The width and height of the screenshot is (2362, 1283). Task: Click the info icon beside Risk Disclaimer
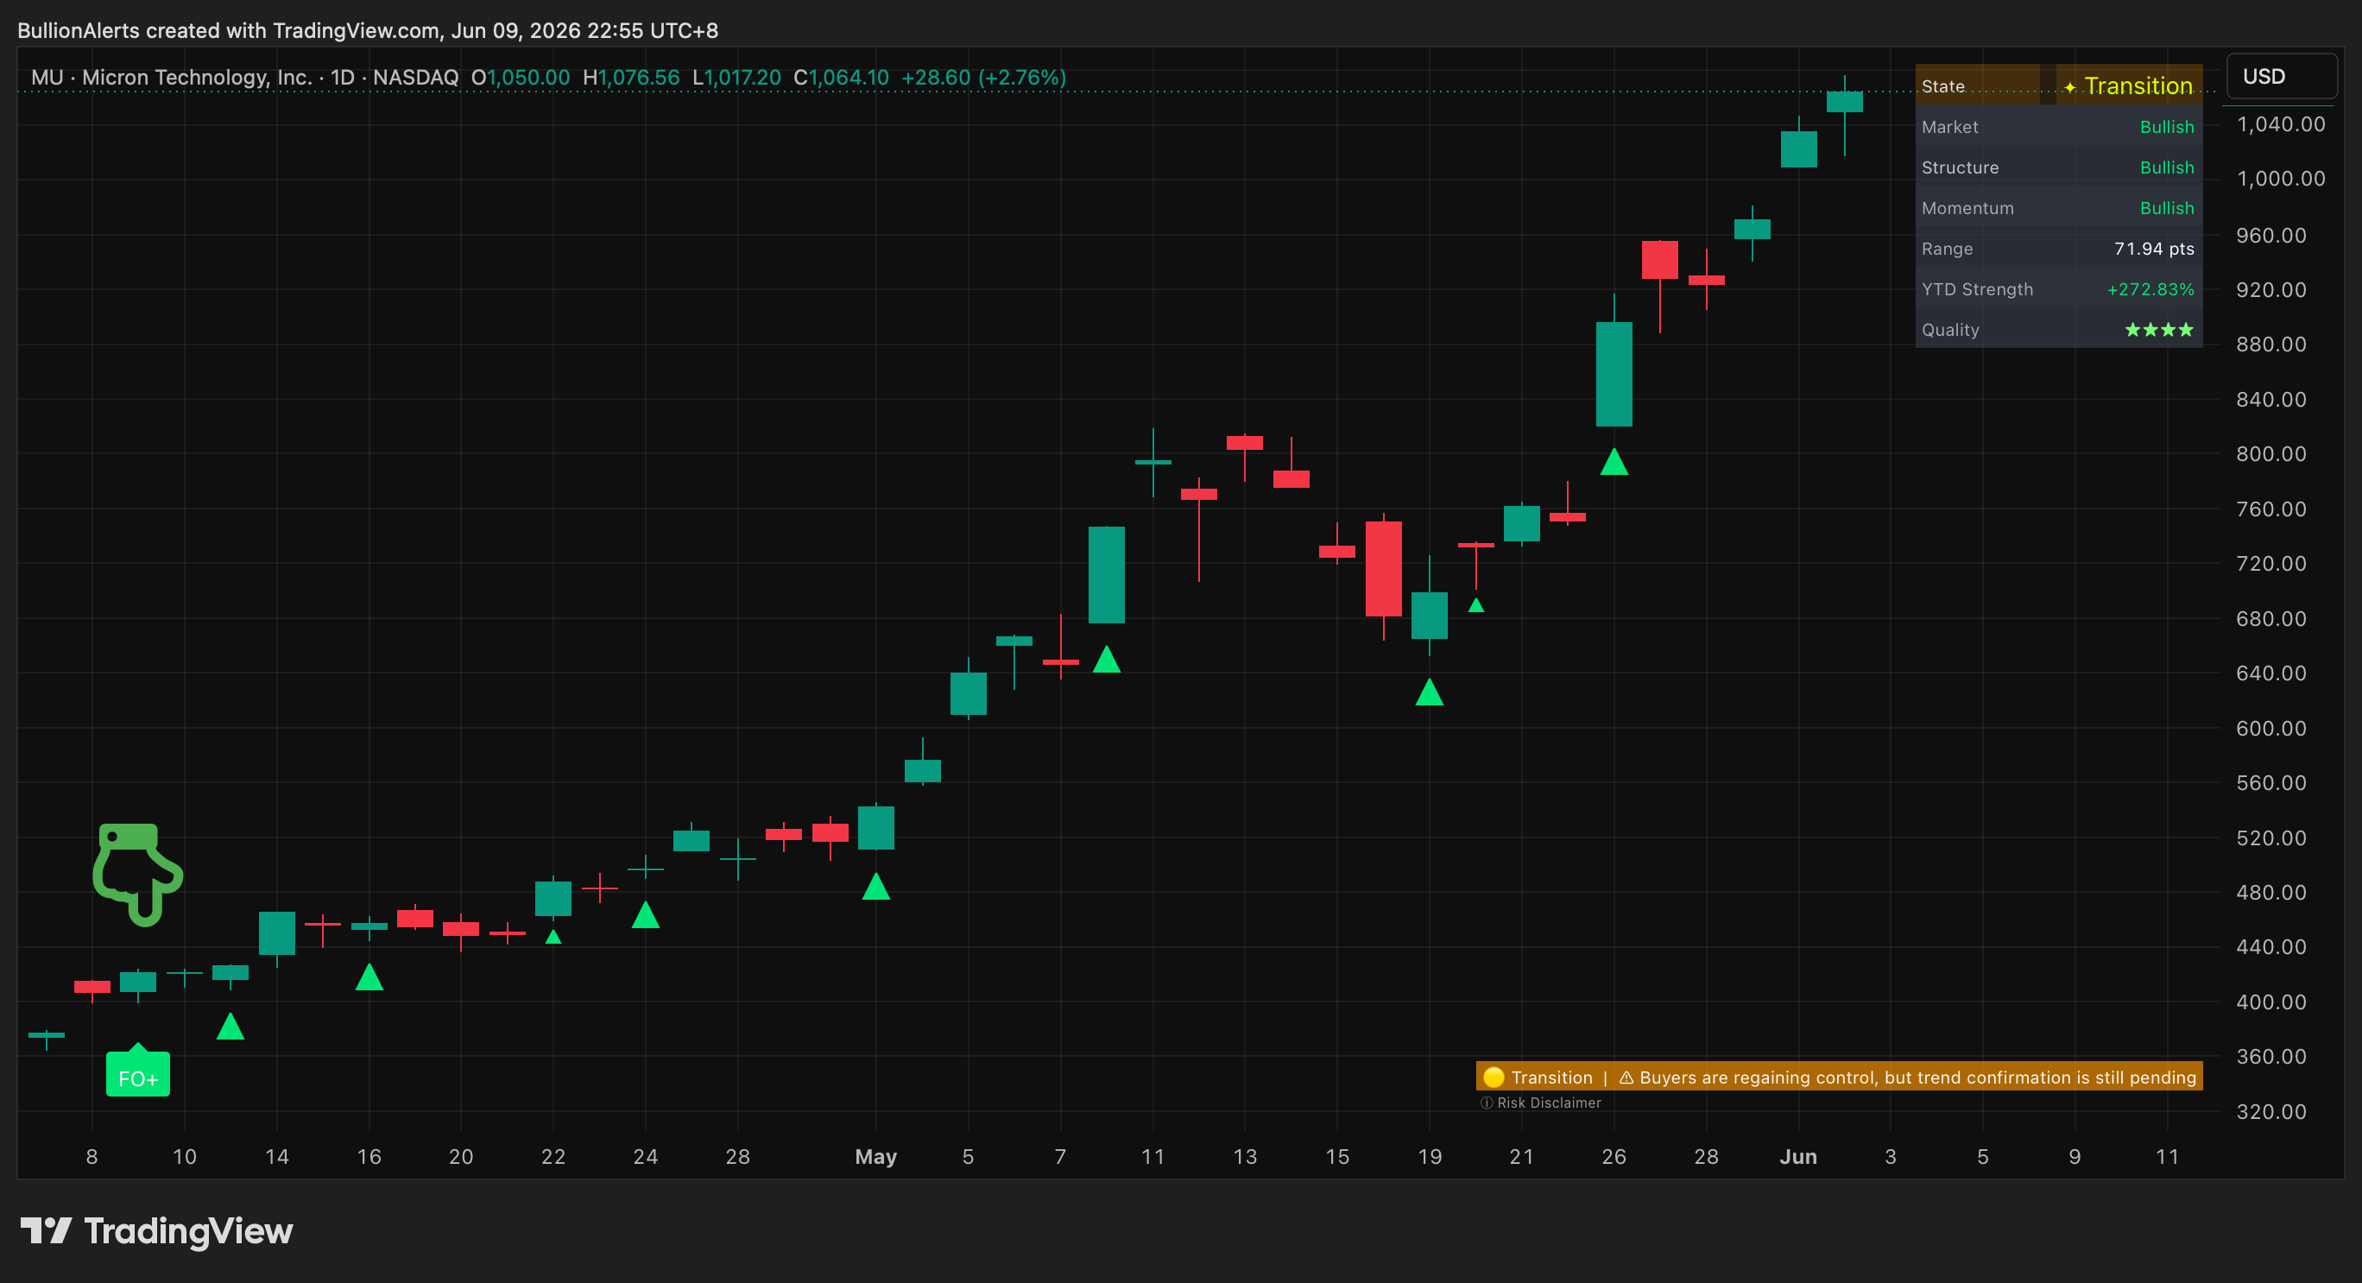(x=1487, y=1103)
